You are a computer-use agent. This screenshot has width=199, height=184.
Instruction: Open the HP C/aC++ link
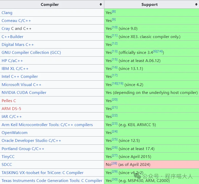pyautogui.click(x=12, y=61)
